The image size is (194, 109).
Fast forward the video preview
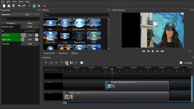158,51
